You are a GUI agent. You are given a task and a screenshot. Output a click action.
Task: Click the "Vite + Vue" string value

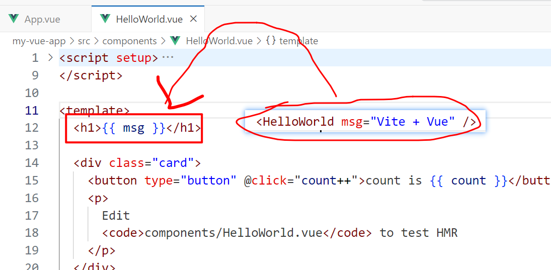[413, 122]
